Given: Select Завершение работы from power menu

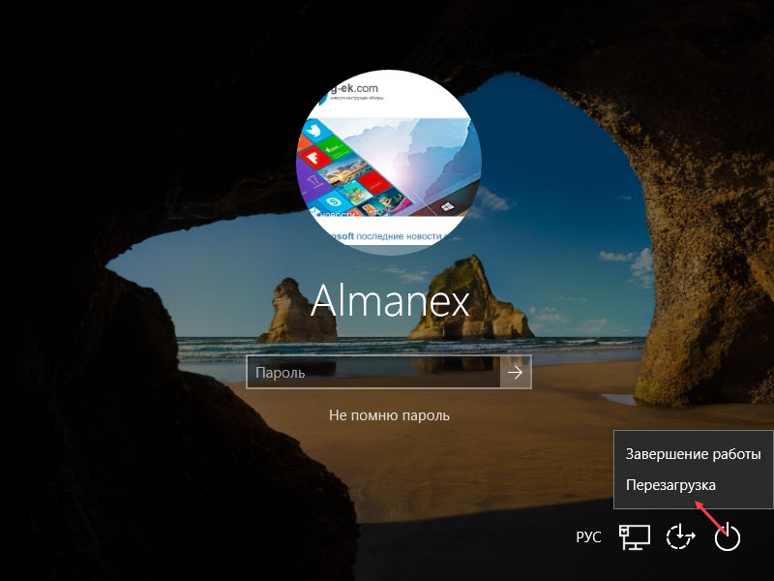Looking at the screenshot, I should pyautogui.click(x=693, y=454).
